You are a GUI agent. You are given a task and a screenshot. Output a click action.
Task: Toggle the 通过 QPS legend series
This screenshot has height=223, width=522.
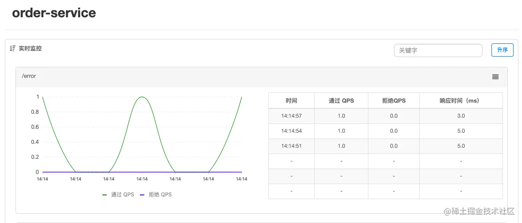tap(118, 195)
